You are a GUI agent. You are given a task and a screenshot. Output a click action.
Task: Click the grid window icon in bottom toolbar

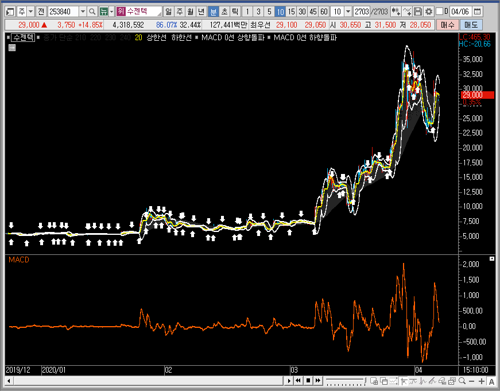click(374, 381)
